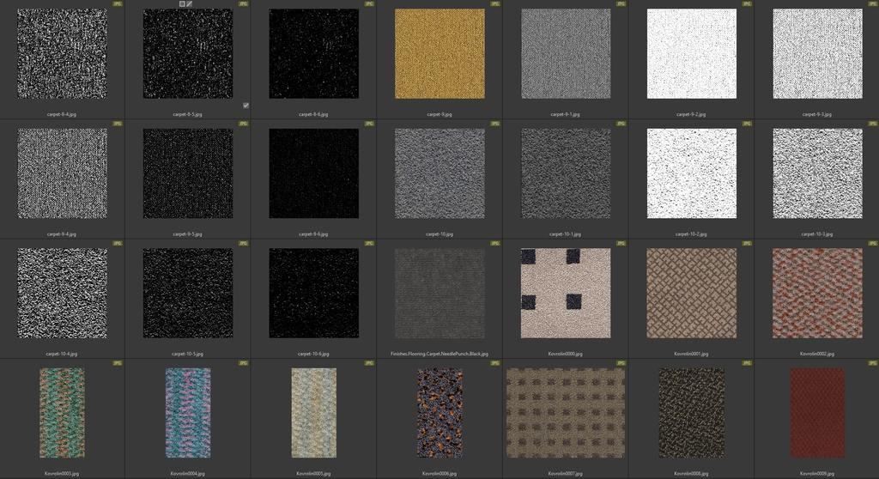Select the white carpet-9-2.jpg thumbnail
Screen dimensions: 879x479
(691, 54)
